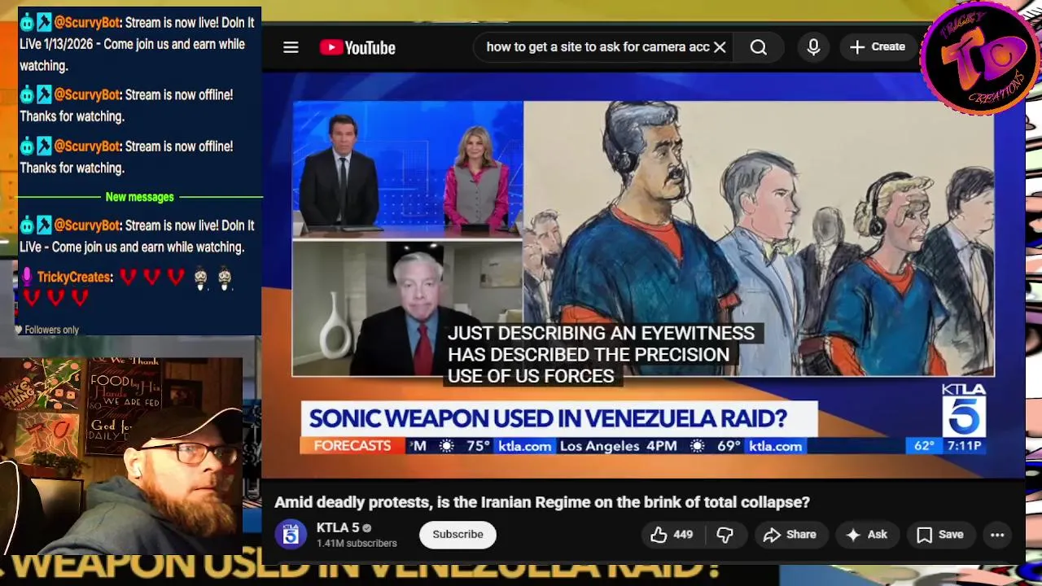The height and width of the screenshot is (586, 1042).
Task: Click the search input field text
Action: point(598,47)
